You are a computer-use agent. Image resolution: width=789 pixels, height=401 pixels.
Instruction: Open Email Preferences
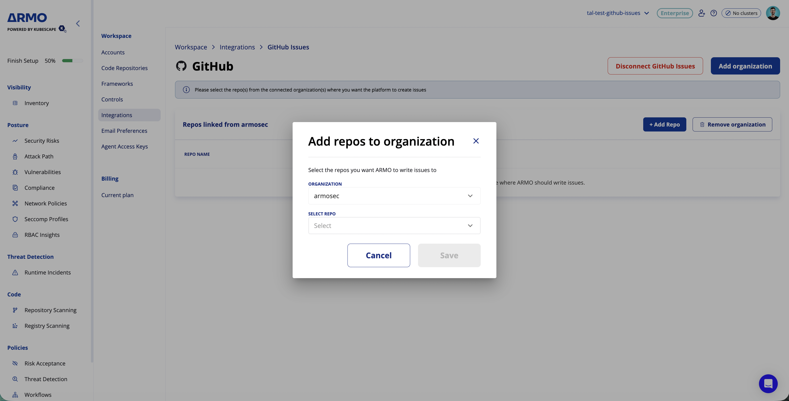pos(124,131)
